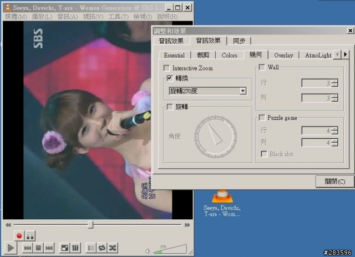
Task: Select the Overlay tab
Action: pos(283,56)
